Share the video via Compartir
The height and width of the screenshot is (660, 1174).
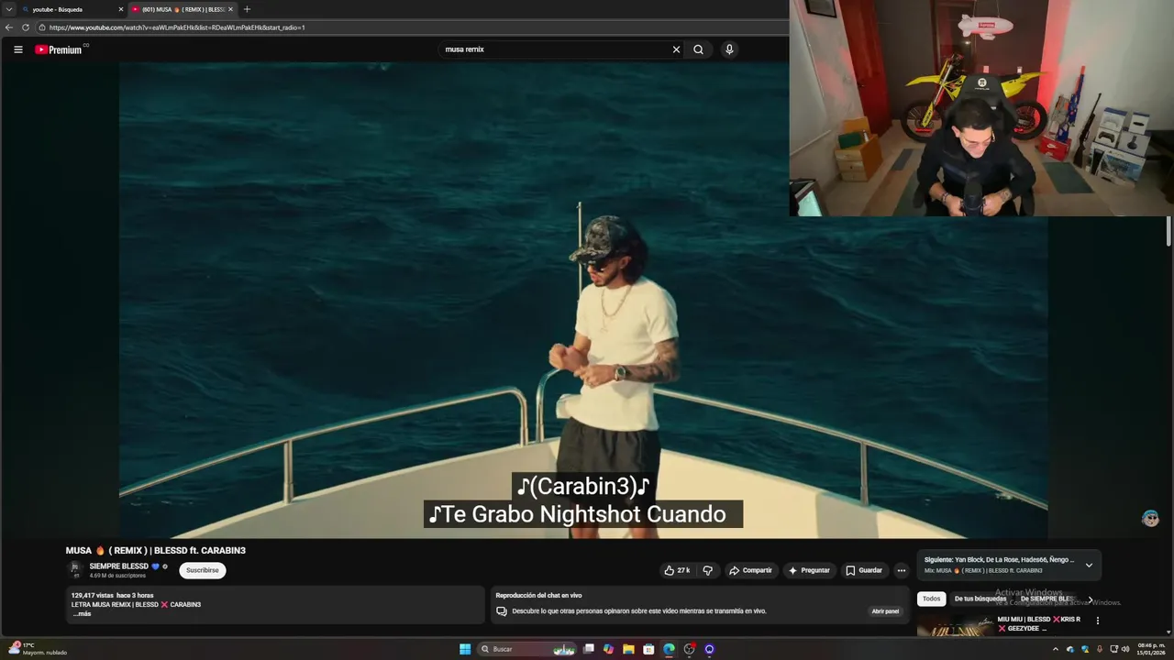pyautogui.click(x=750, y=570)
